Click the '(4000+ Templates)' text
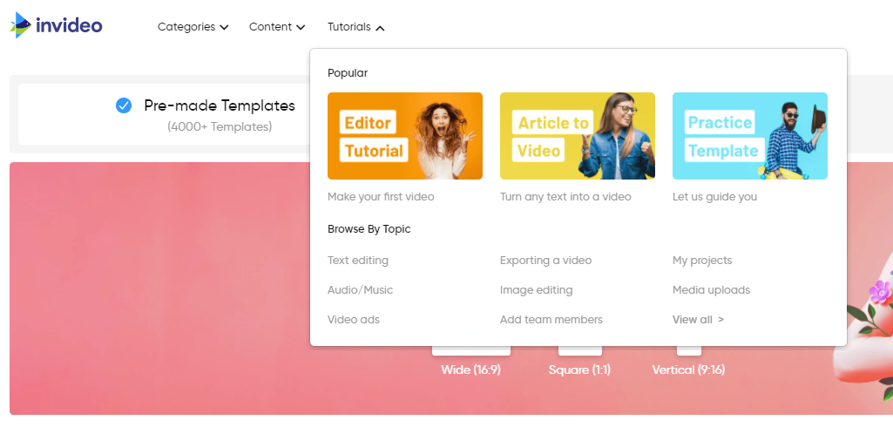 pos(220,126)
